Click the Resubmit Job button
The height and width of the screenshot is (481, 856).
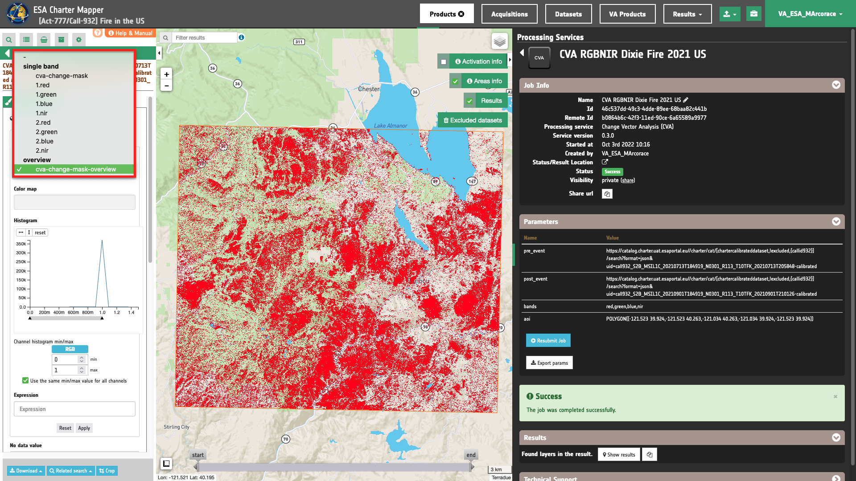548,341
